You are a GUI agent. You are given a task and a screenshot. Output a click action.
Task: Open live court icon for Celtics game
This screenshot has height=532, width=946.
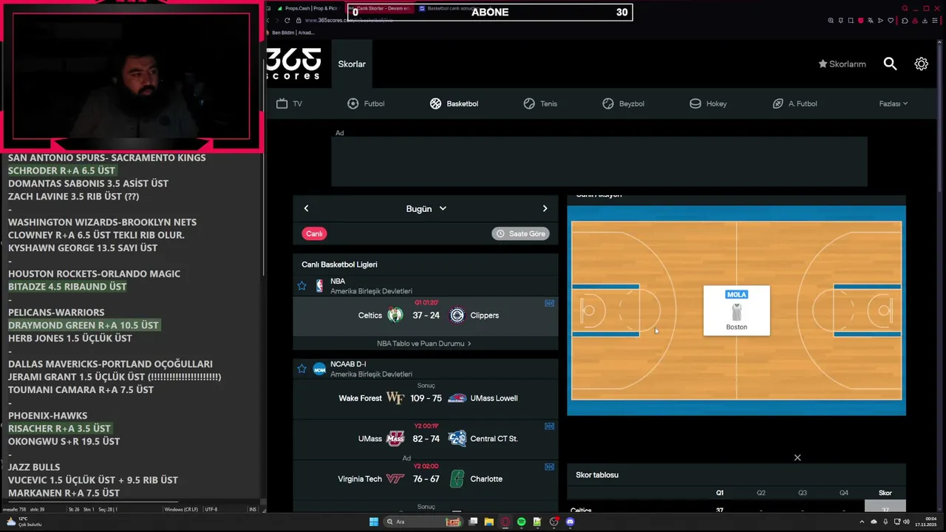[549, 303]
